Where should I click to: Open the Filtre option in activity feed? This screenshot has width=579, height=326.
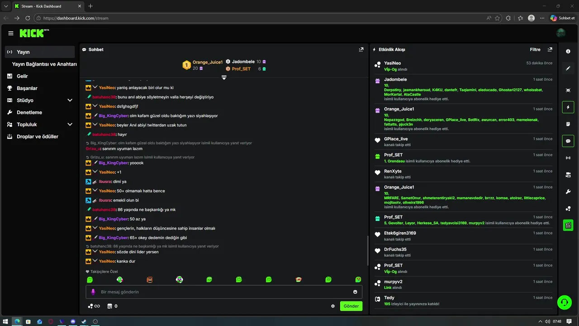(535, 49)
